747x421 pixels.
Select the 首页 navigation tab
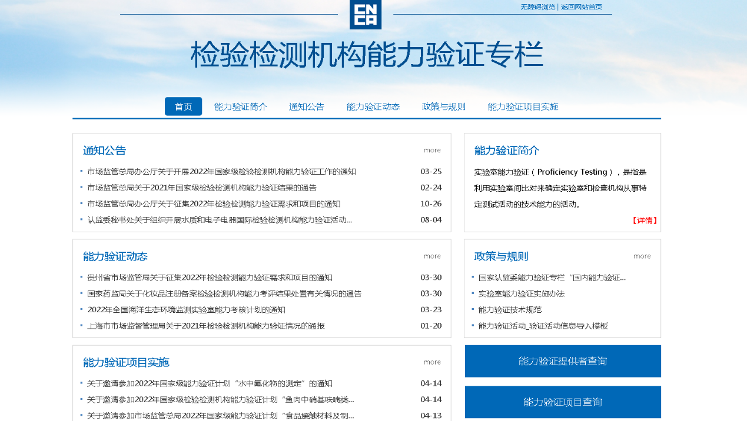point(183,106)
